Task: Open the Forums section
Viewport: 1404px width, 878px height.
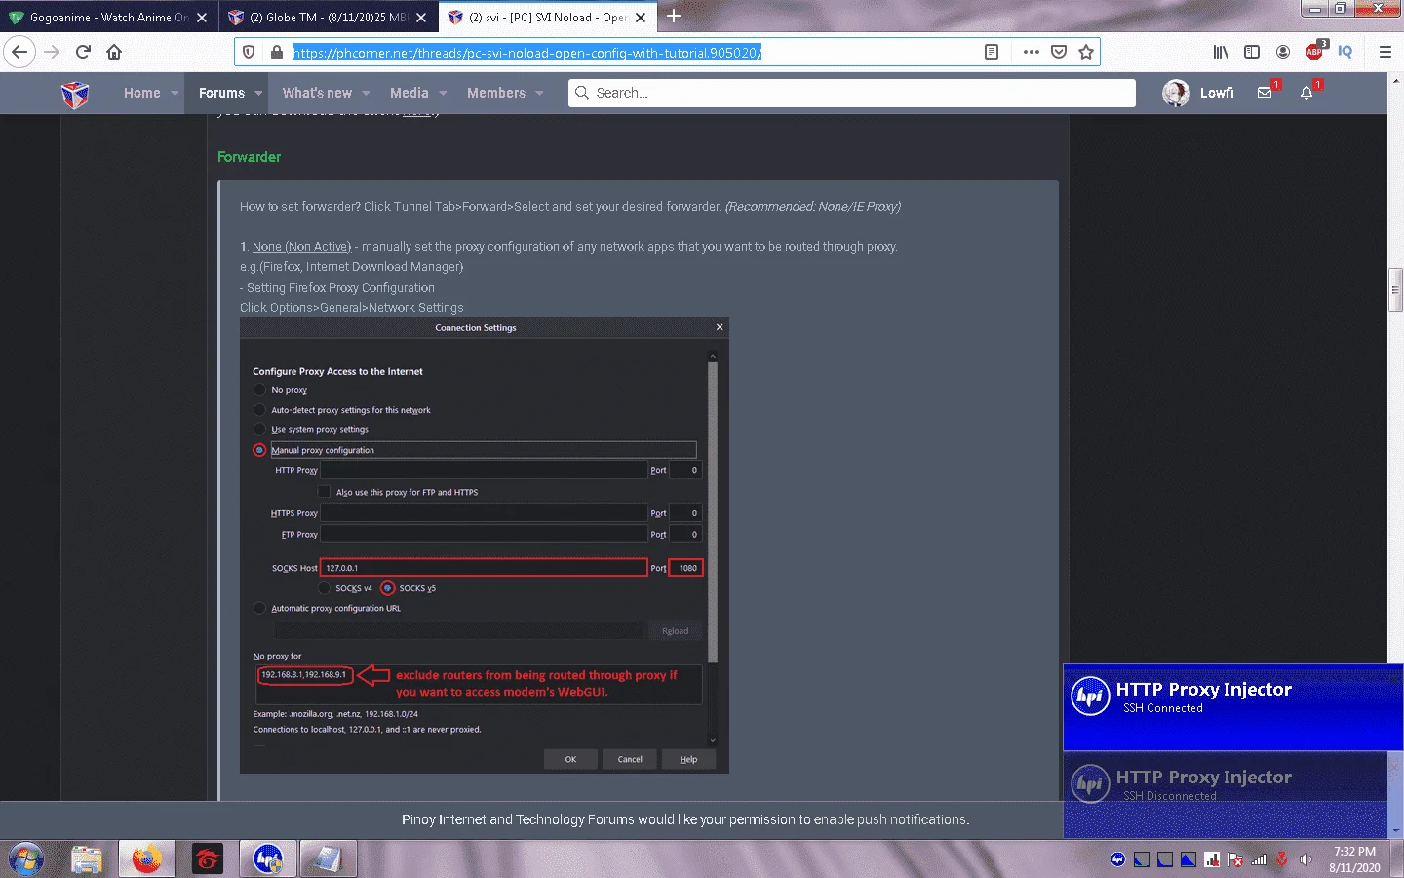Action: pos(221,93)
